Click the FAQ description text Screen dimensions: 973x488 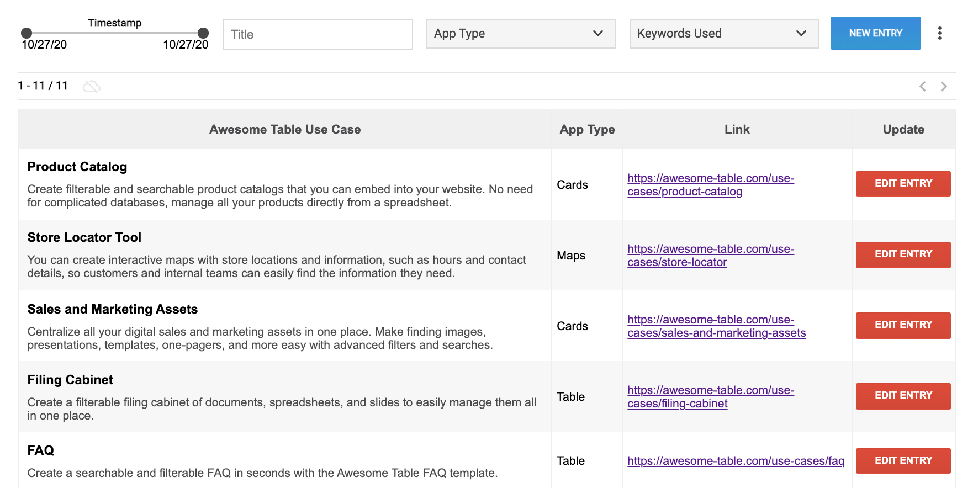pyautogui.click(x=262, y=473)
